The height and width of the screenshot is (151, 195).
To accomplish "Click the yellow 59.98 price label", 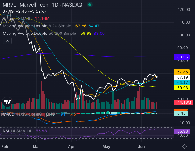I will [x=182, y=88].
